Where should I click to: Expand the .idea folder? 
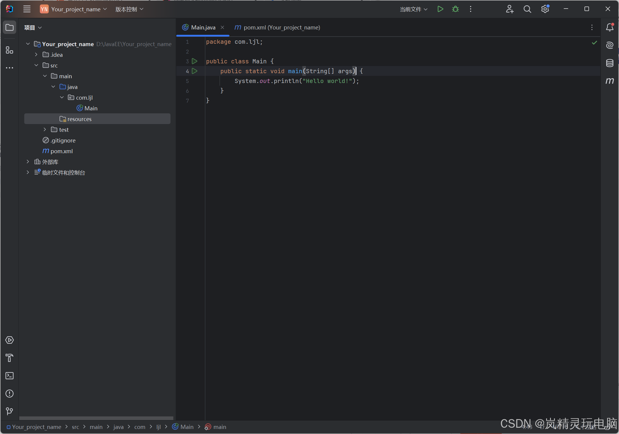pyautogui.click(x=36, y=55)
